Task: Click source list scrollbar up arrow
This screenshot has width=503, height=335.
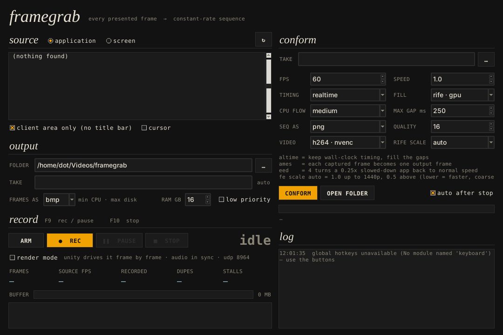Action: point(269,55)
